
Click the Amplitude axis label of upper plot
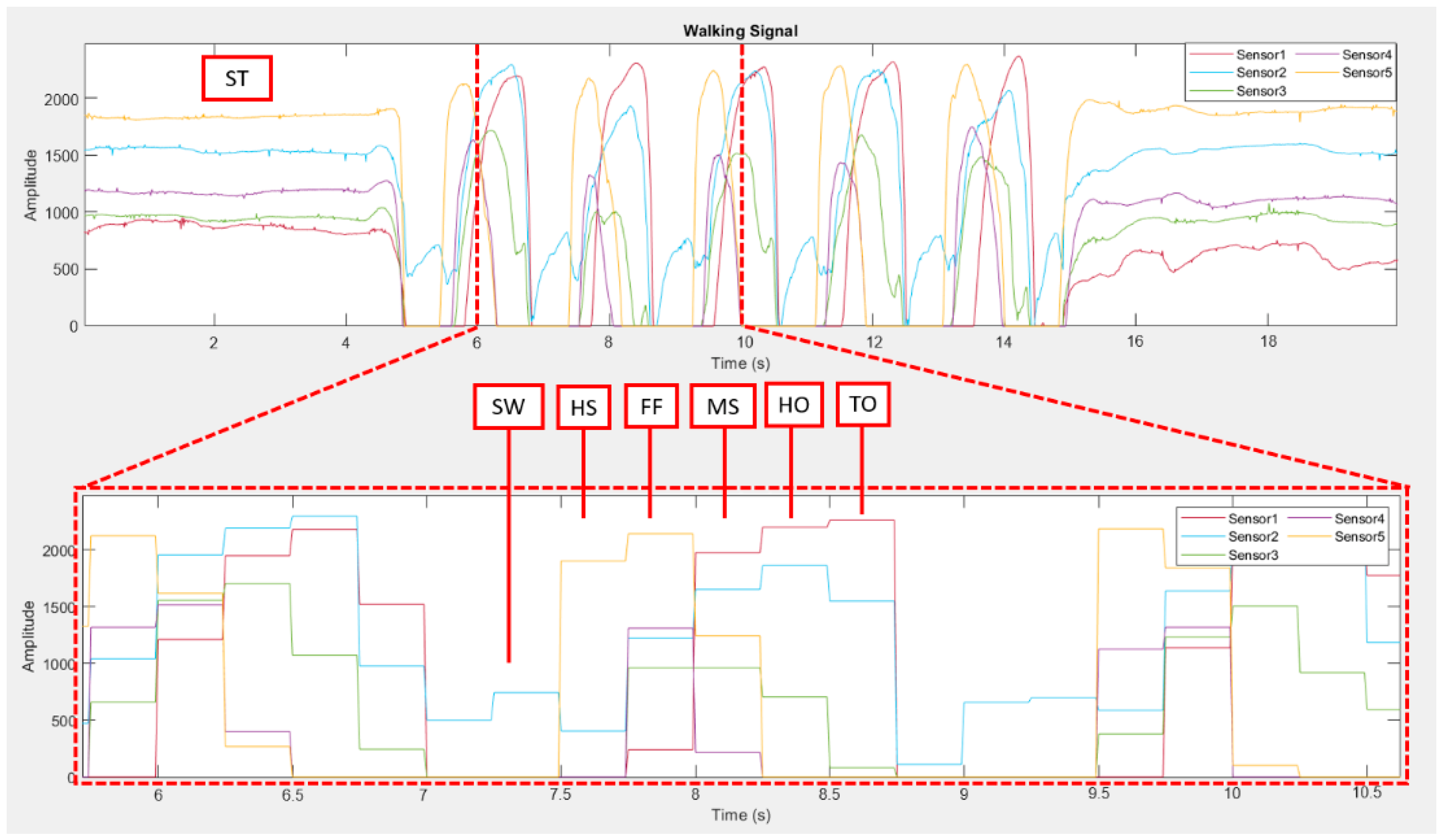tap(31, 185)
